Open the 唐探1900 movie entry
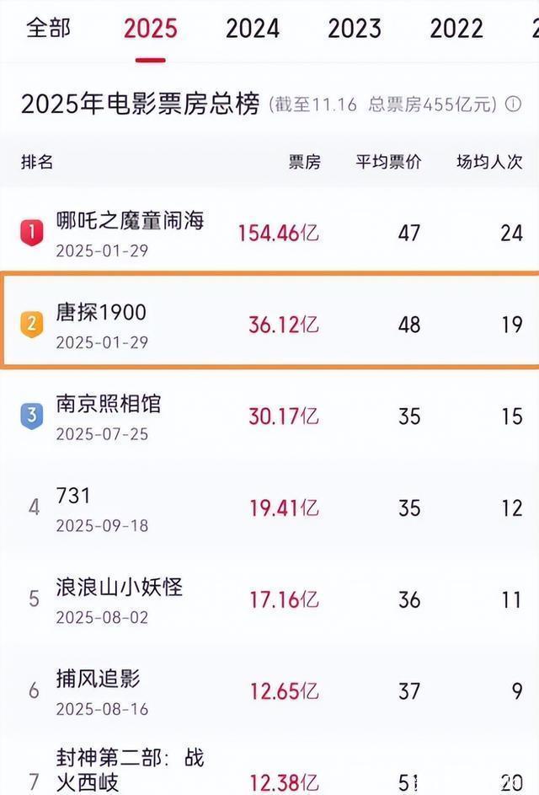This screenshot has width=539, height=795. click(x=100, y=312)
